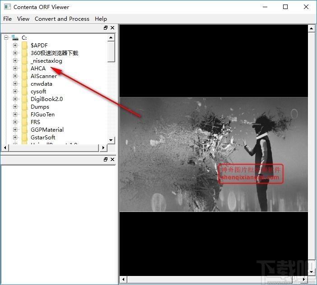Screen dimensions: 317x285
Task: Close the folder tree panel
Action: pyautogui.click(x=112, y=28)
